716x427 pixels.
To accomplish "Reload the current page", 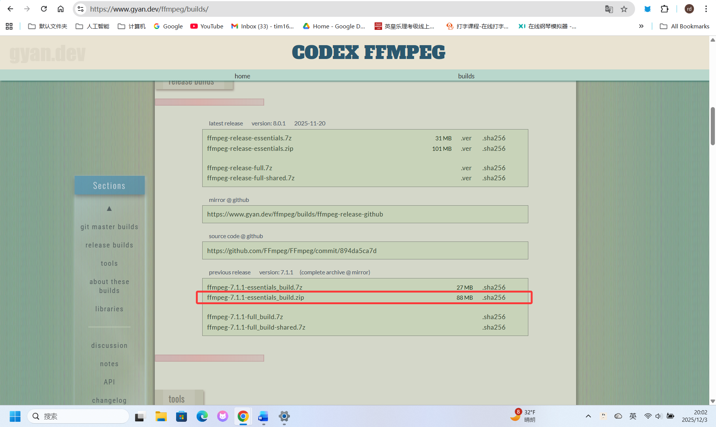I will pos(44,9).
